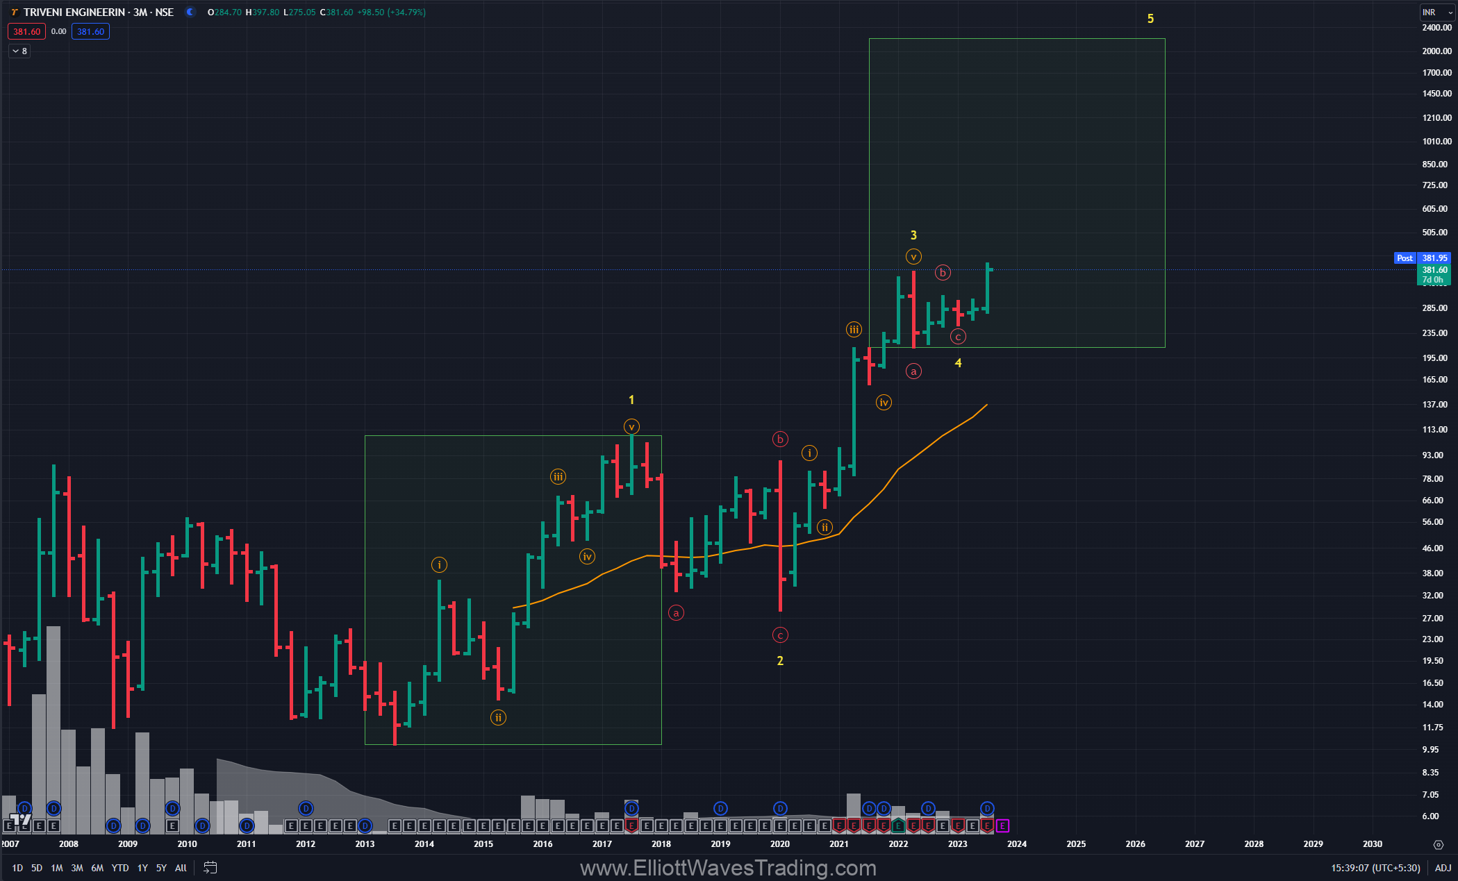Select the 1Y time range
Viewport: 1458px width, 881px height.
[x=142, y=868]
